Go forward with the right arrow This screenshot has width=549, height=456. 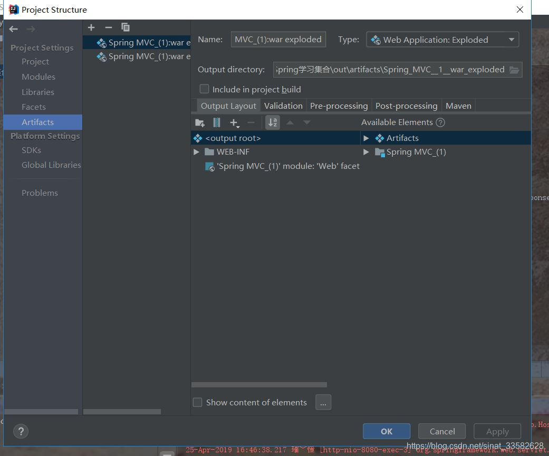point(31,29)
